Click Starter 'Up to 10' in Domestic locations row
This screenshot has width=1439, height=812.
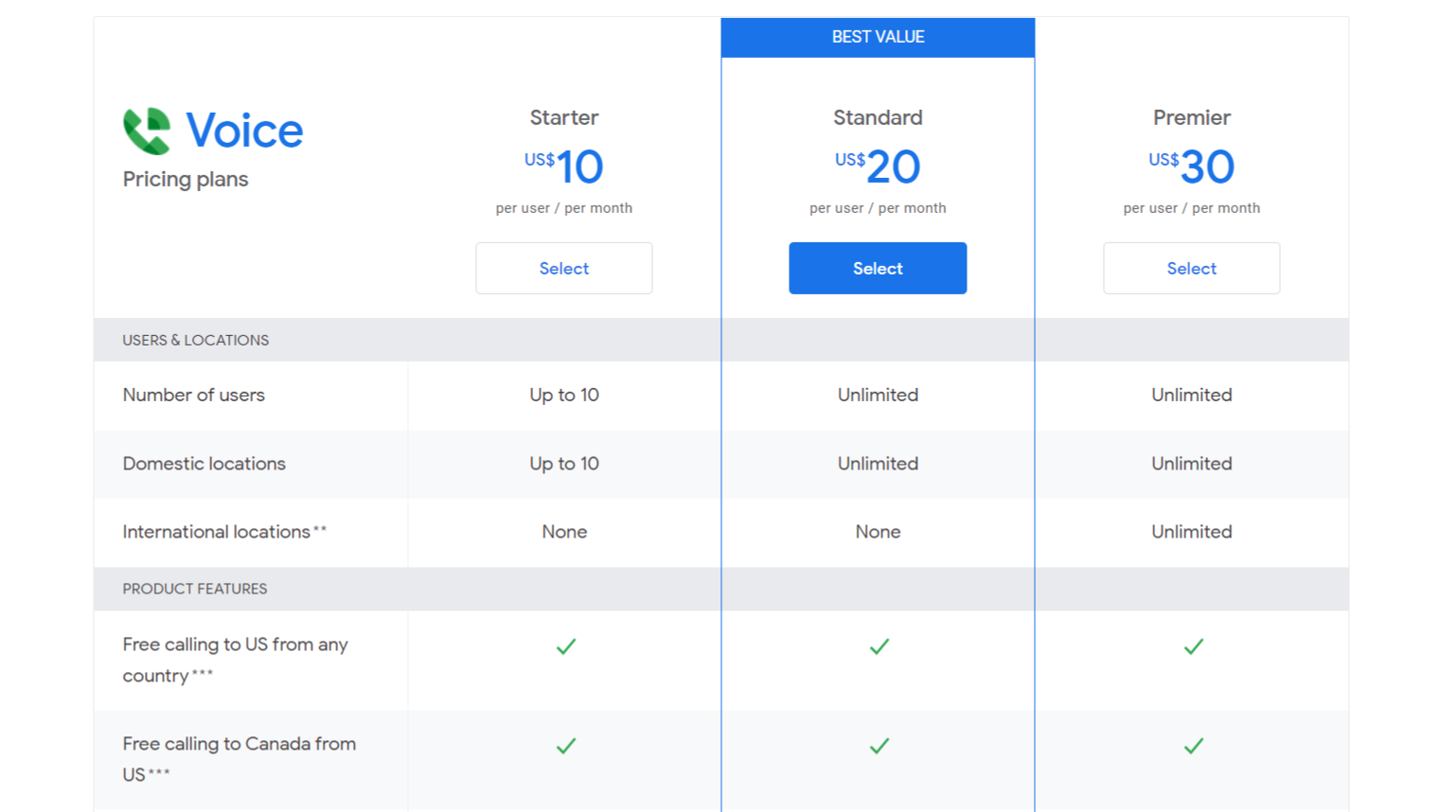point(564,464)
